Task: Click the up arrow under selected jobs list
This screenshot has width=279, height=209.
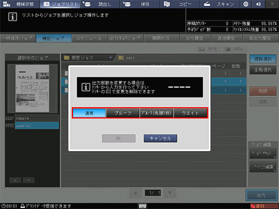Action: 15,180
